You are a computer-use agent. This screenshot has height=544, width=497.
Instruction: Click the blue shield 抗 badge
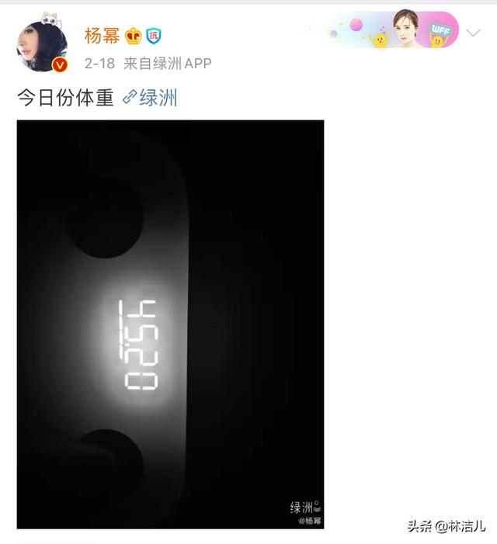click(153, 36)
